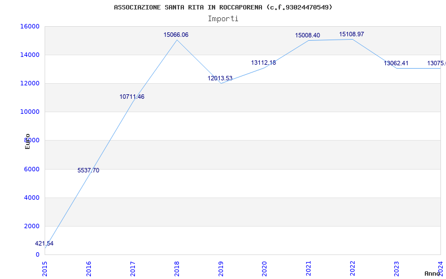Screen dimensions: 446x279
Task: Click the 2016 x-axis year label
Action: pyautogui.click(x=89, y=268)
